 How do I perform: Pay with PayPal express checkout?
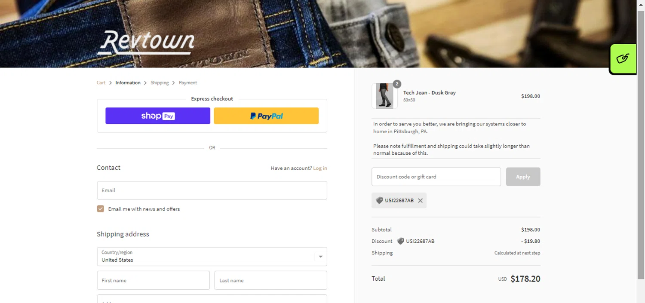tap(266, 116)
